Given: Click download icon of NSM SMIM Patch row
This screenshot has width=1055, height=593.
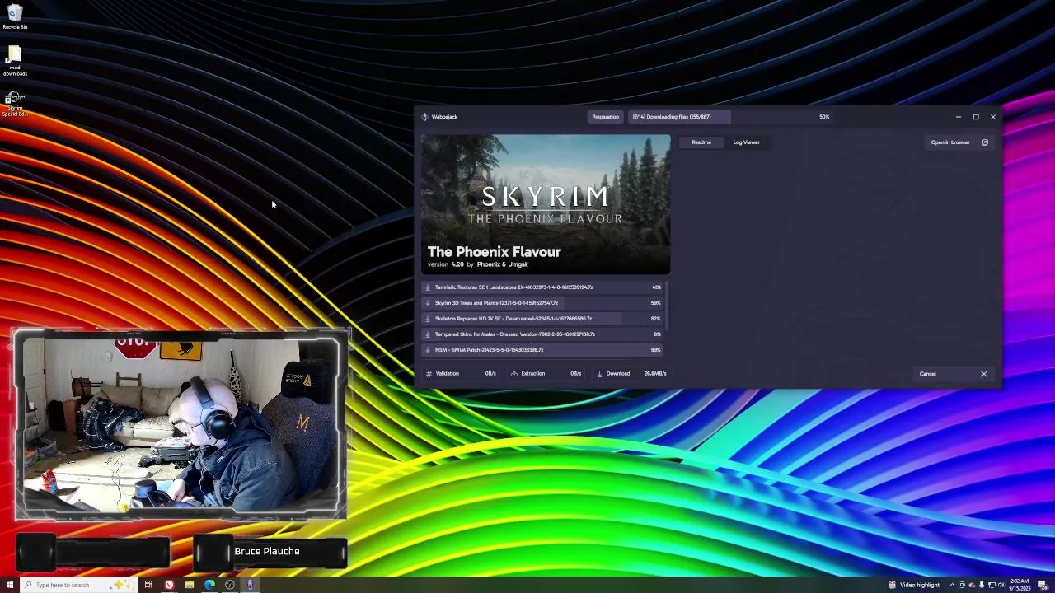Looking at the screenshot, I should (427, 350).
